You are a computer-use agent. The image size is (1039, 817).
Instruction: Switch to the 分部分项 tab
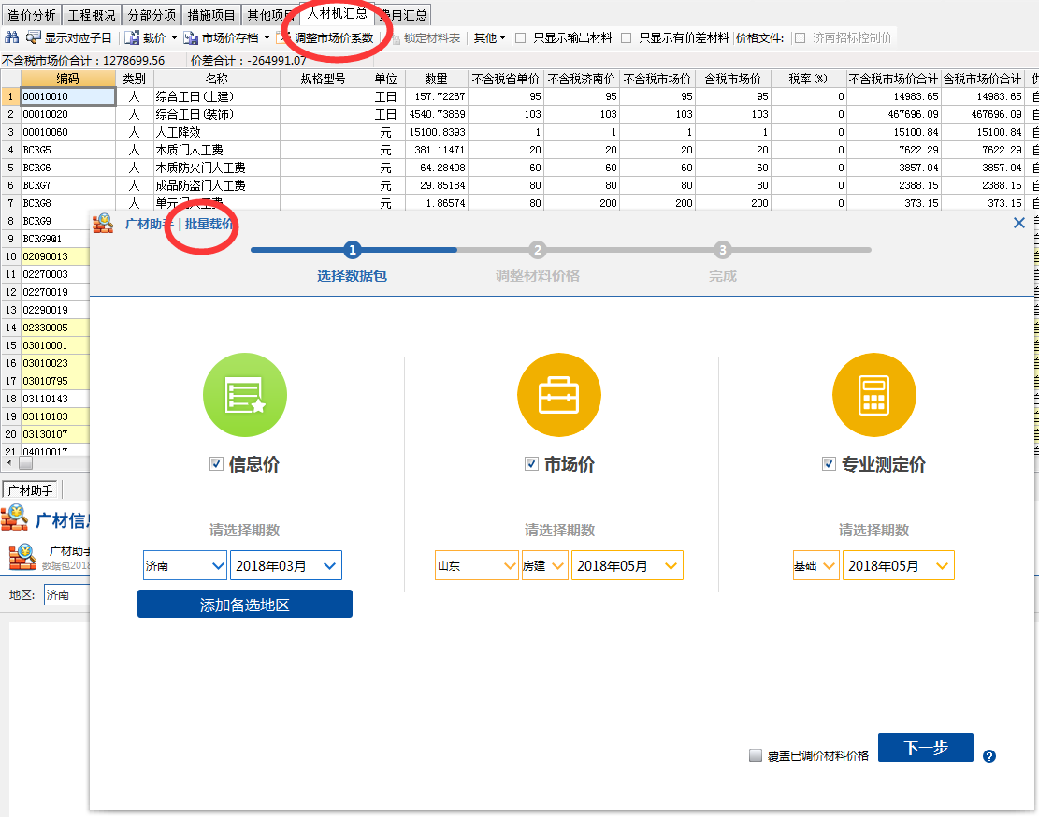click(152, 15)
